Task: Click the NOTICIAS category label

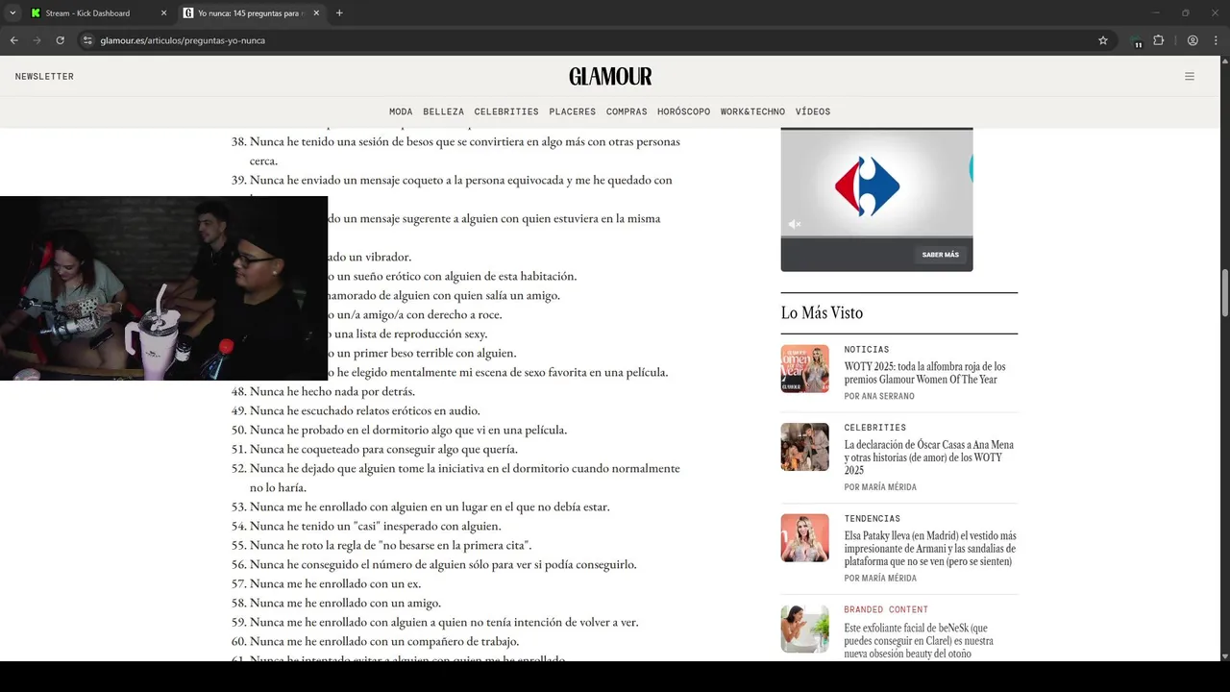Action: click(867, 350)
